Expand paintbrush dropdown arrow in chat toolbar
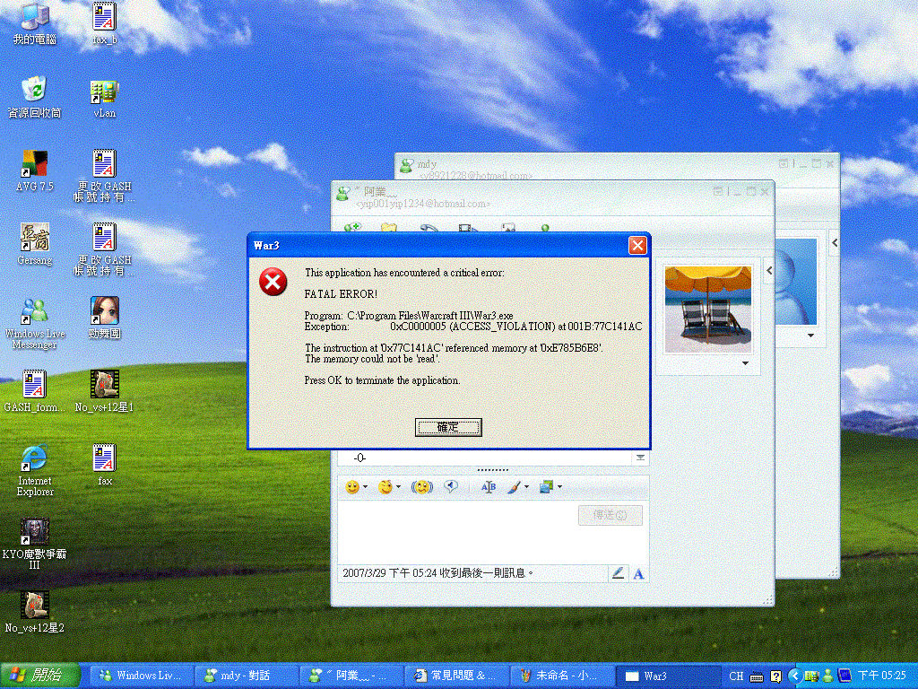Screen dimensions: 918x689 [526, 487]
